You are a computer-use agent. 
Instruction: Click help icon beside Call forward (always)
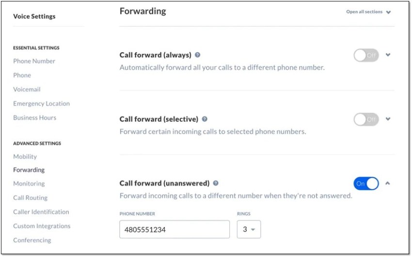pyautogui.click(x=197, y=55)
